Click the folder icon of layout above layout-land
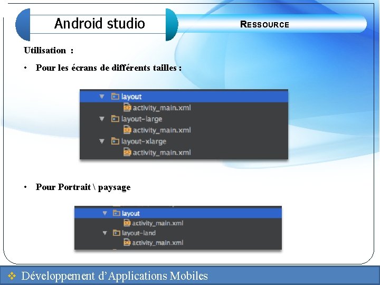The height and width of the screenshot is (285, 380). [117, 213]
